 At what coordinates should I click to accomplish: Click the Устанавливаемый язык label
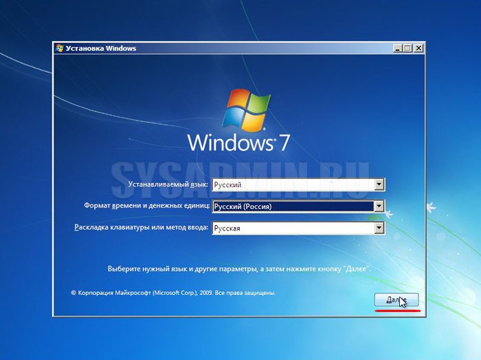tap(168, 184)
